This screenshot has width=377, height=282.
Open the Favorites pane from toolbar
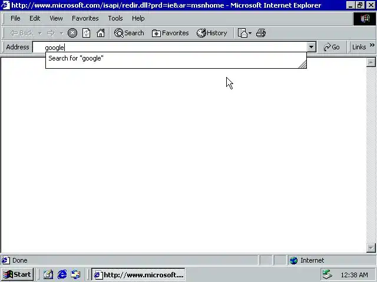[x=170, y=33]
